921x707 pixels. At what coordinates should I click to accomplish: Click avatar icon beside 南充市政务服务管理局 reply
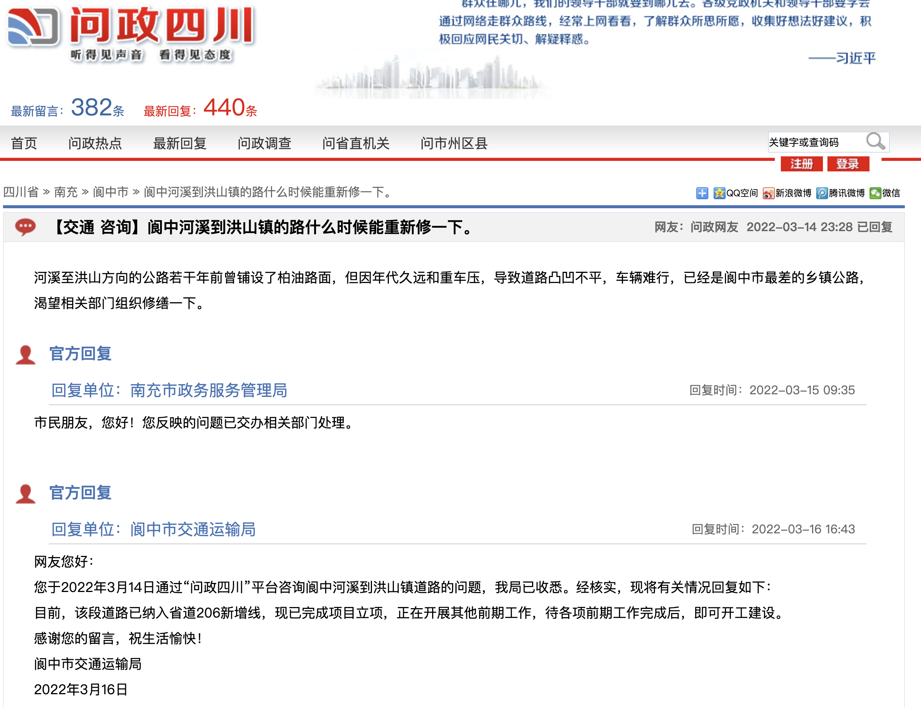(25, 354)
